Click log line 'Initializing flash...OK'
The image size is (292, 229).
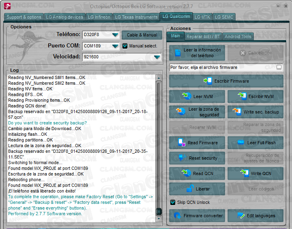[28, 134]
